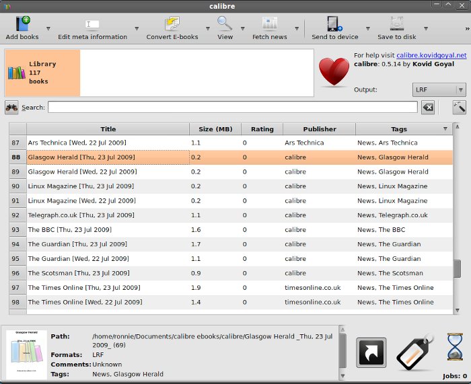Open preferences hammer icon

[460, 108]
